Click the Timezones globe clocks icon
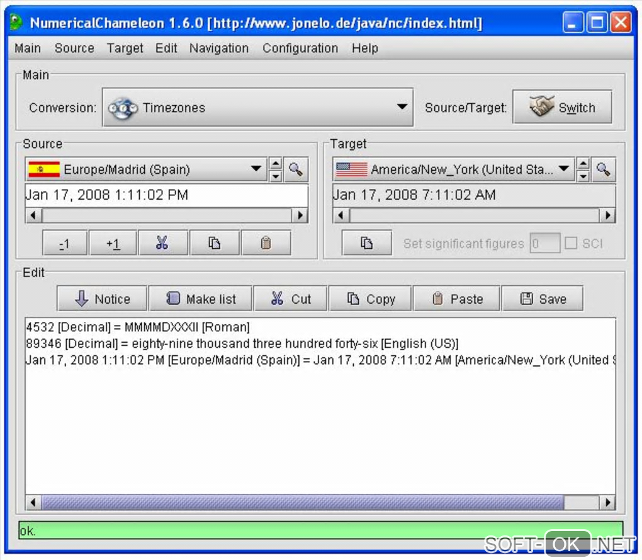This screenshot has height=560, width=642. click(122, 108)
